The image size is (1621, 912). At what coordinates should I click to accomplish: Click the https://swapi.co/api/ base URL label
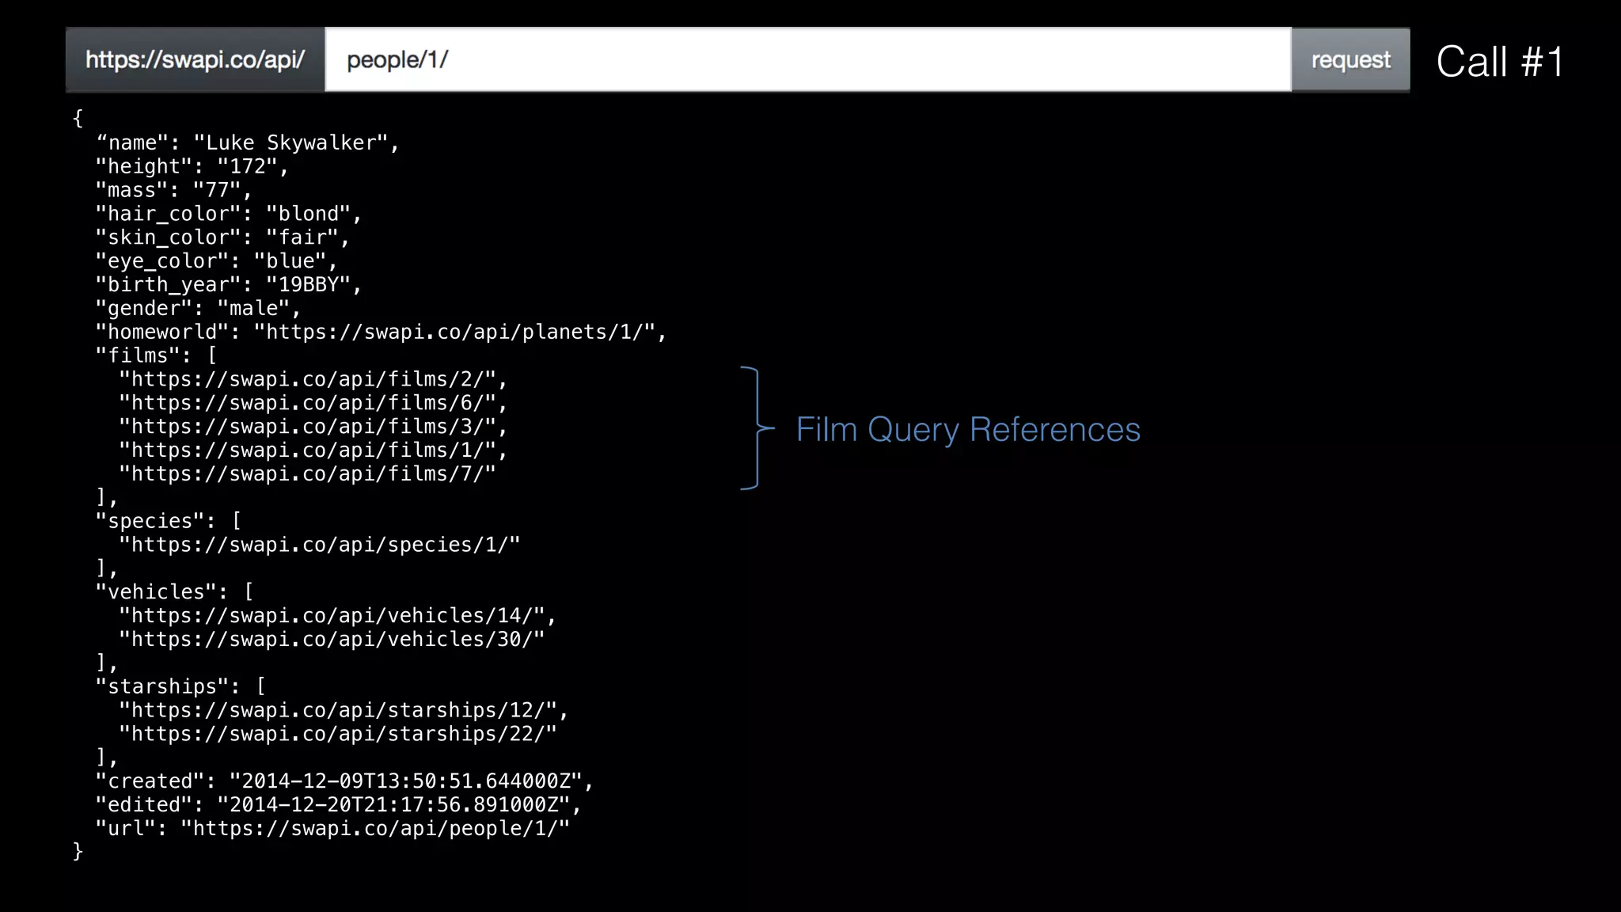pyautogui.click(x=195, y=60)
